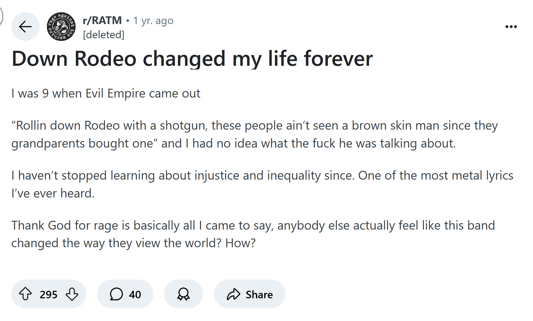Click the Share text label
Viewport: 533px width, 321px height.
[259, 295]
